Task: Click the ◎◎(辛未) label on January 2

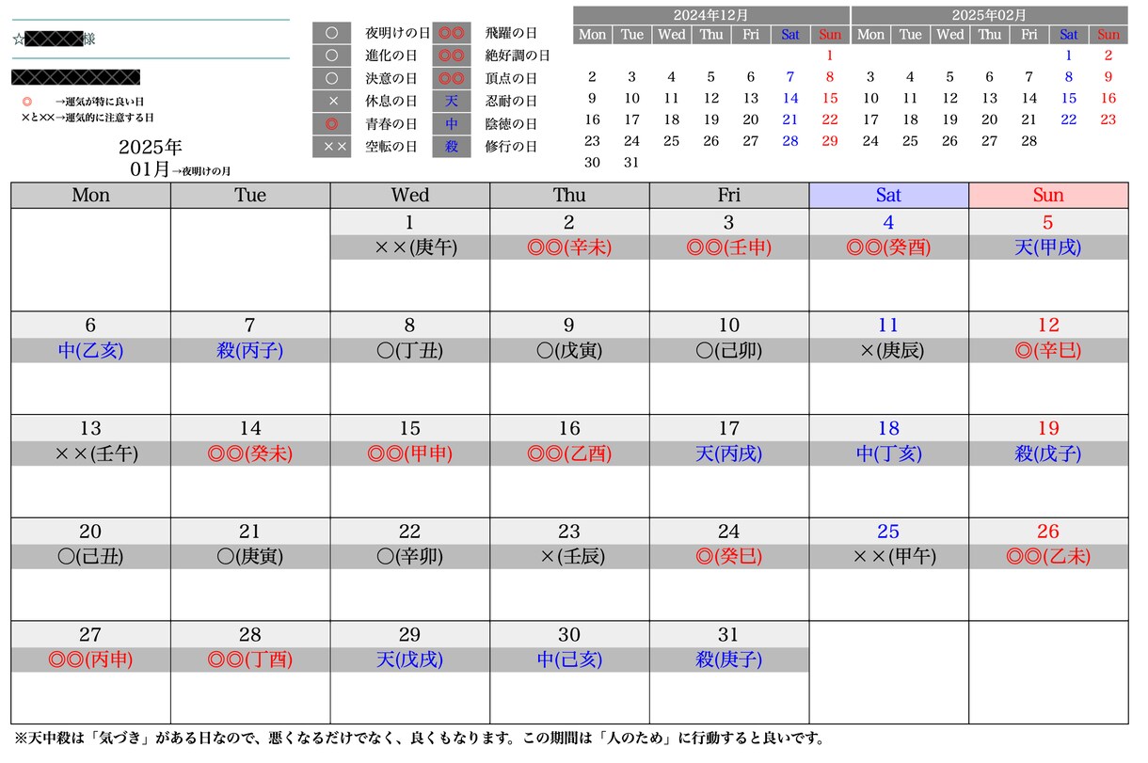Action: tap(569, 248)
